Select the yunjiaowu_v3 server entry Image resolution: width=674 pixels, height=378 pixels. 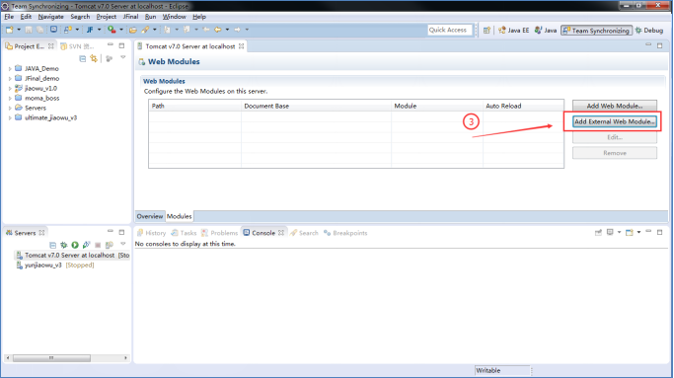pos(54,265)
